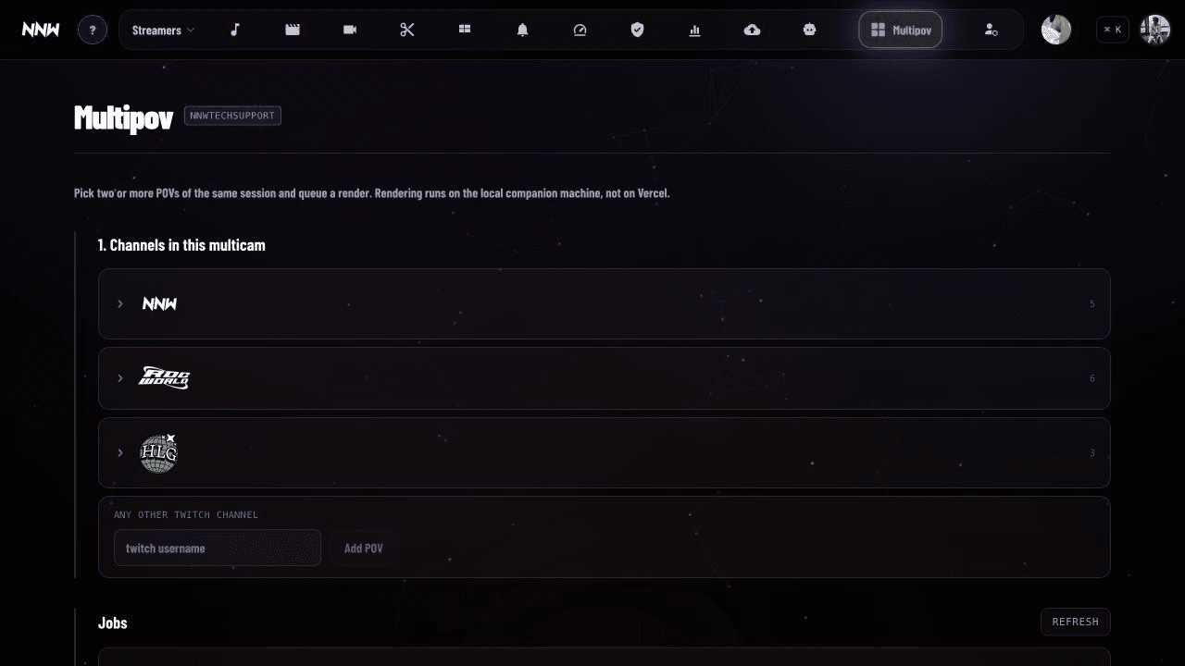This screenshot has width=1185, height=666.
Task: Click the NNWTECHSUPPORT badge
Action: point(232,116)
